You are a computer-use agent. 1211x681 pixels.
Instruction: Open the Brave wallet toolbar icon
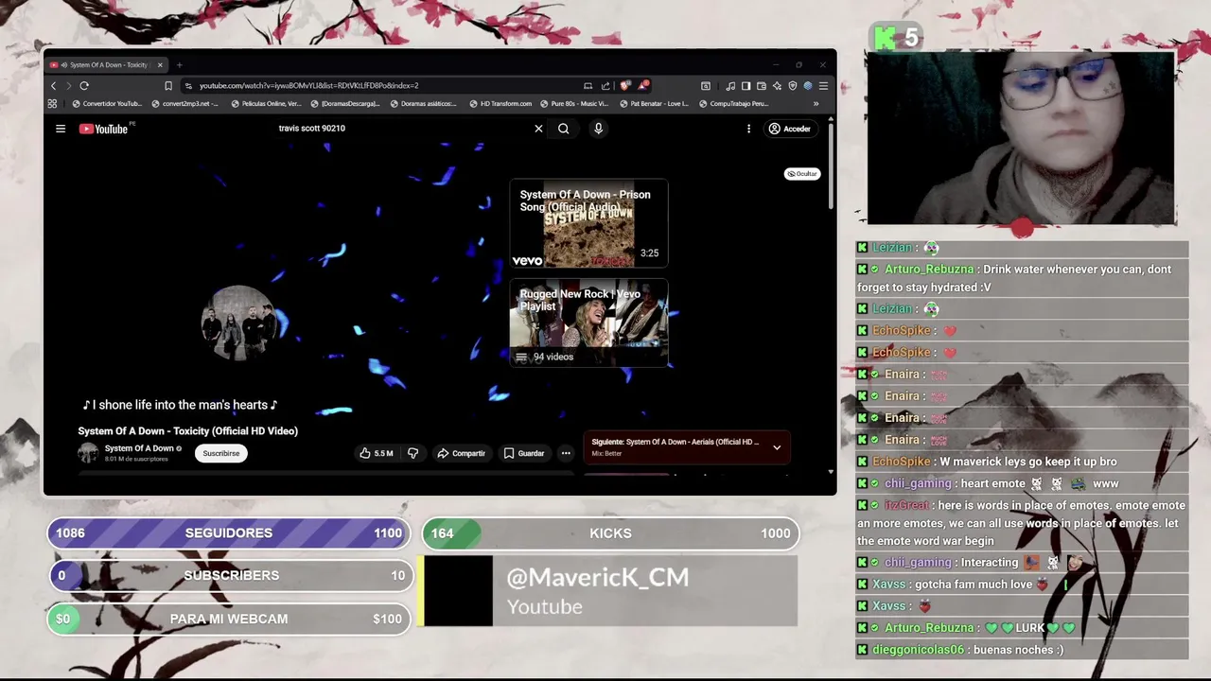point(761,86)
